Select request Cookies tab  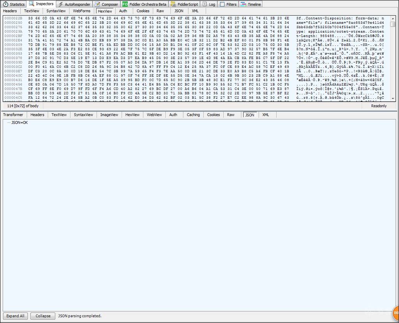(x=143, y=11)
